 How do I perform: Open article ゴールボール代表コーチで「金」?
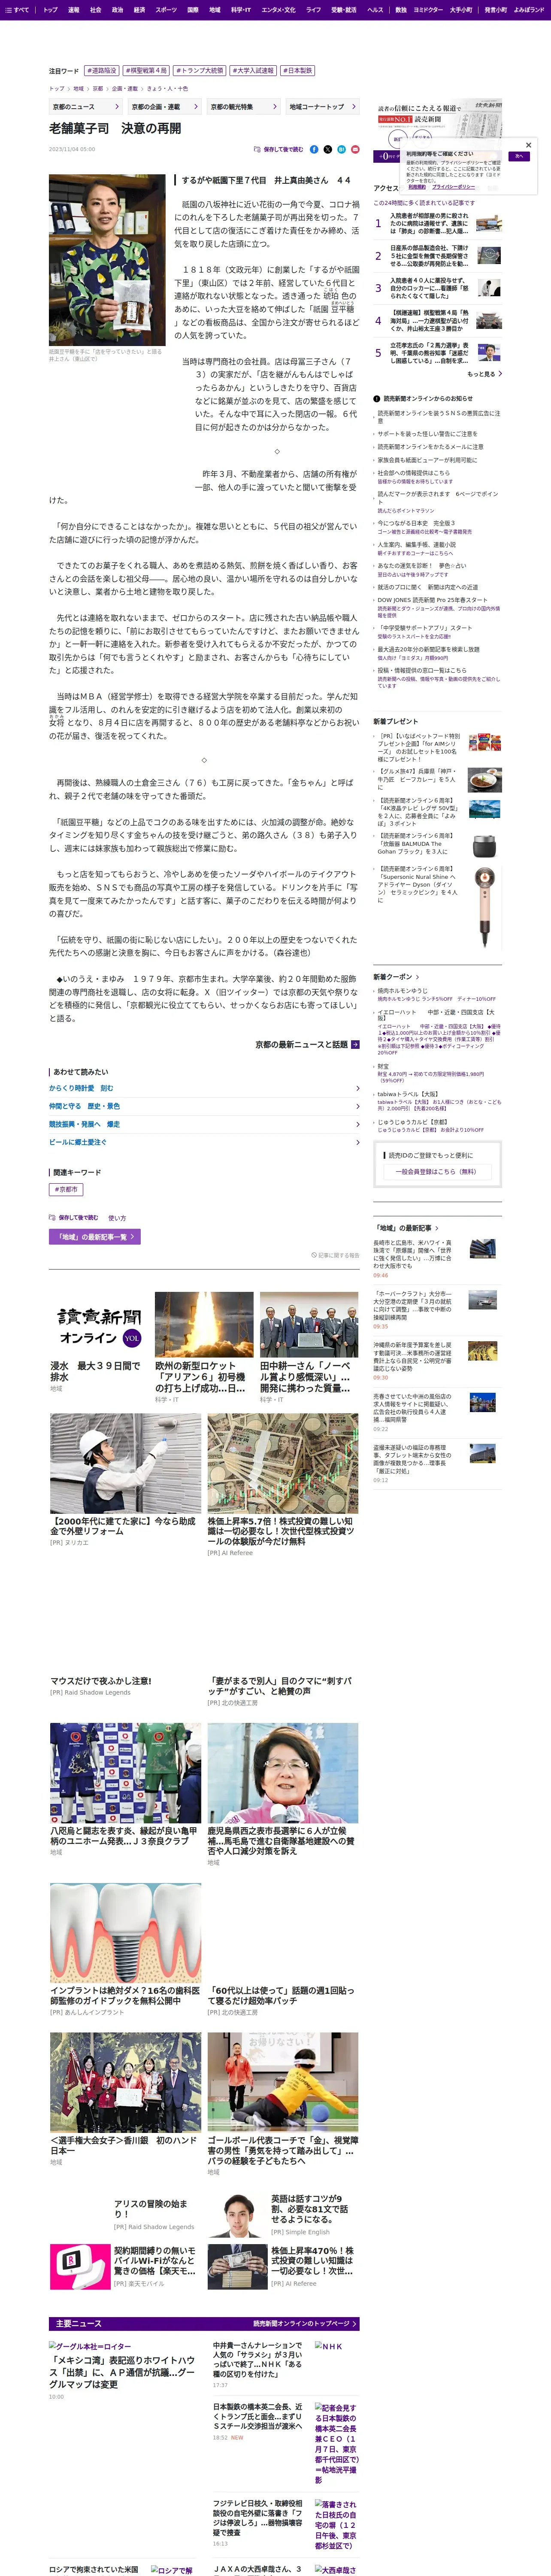pos(283,2152)
